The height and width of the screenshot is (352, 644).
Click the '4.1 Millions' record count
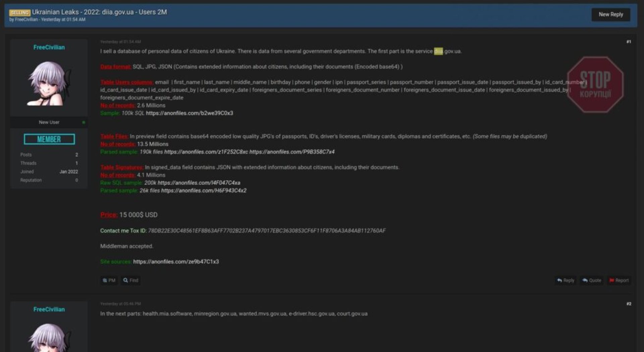point(151,175)
